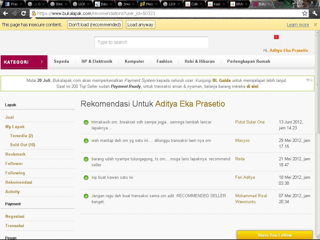This screenshot has height=240, width=320.
Task: Open the Activity sidebar link
Action: coord(12,192)
